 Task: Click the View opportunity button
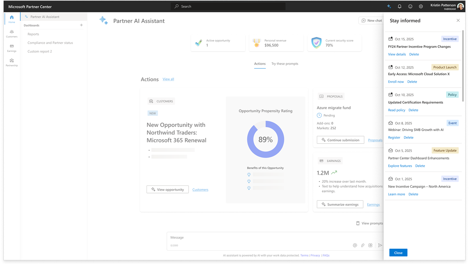point(168,189)
